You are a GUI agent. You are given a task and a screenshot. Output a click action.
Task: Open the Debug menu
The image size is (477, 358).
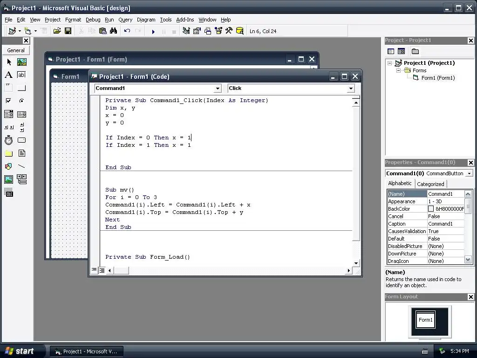pos(93,20)
